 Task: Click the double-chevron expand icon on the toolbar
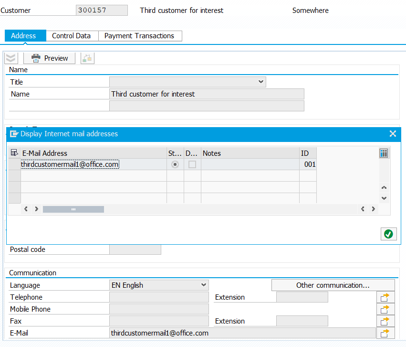pyautogui.click(x=10, y=58)
